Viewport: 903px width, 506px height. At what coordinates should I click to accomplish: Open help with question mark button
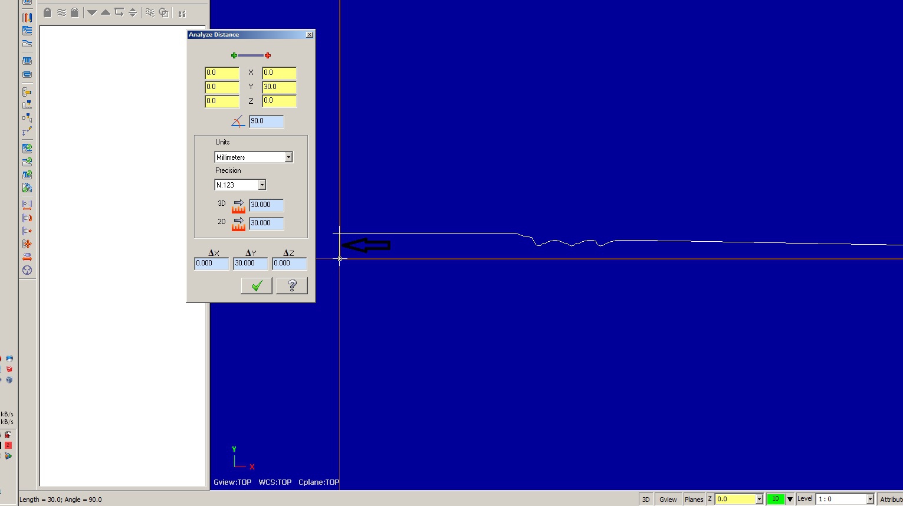pyautogui.click(x=292, y=285)
